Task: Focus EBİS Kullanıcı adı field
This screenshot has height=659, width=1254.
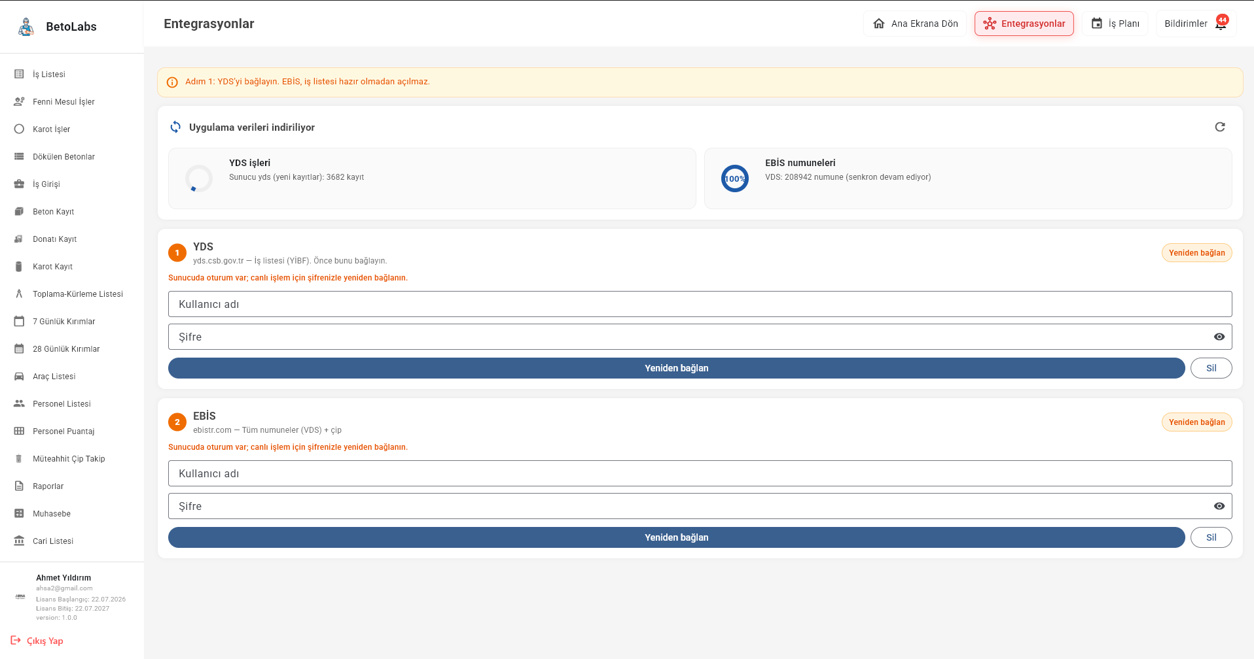Action: [700, 473]
